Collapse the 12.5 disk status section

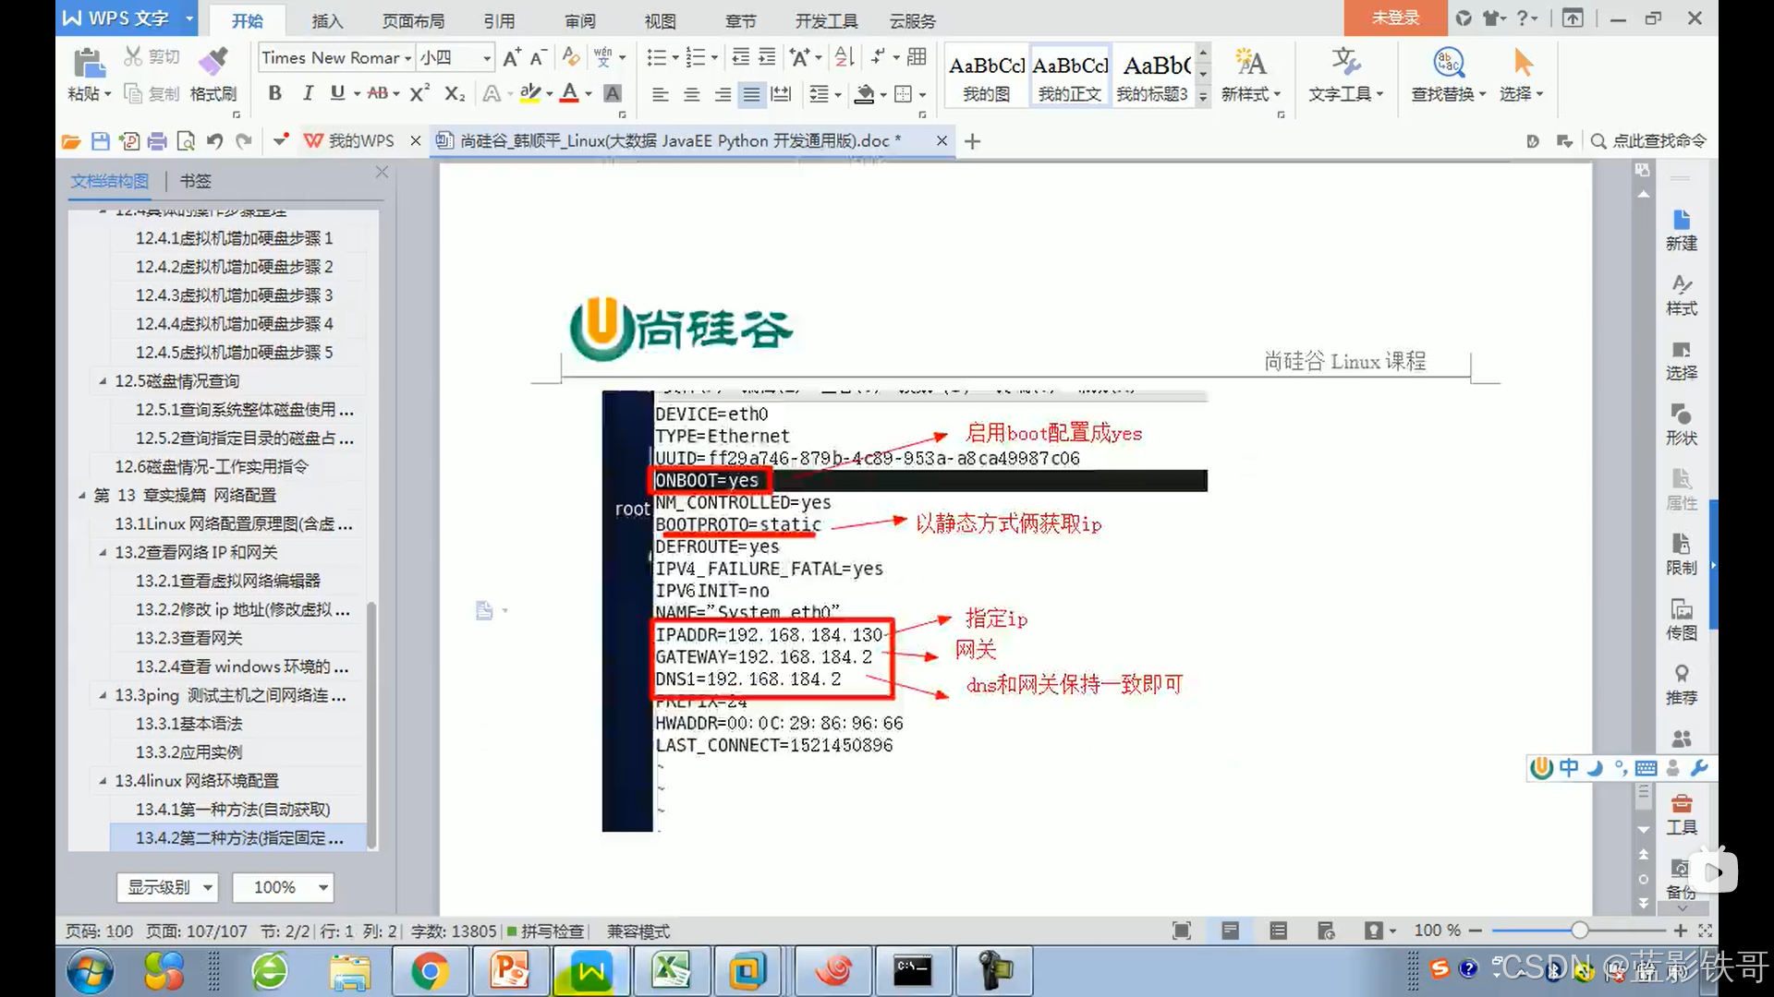click(x=103, y=381)
